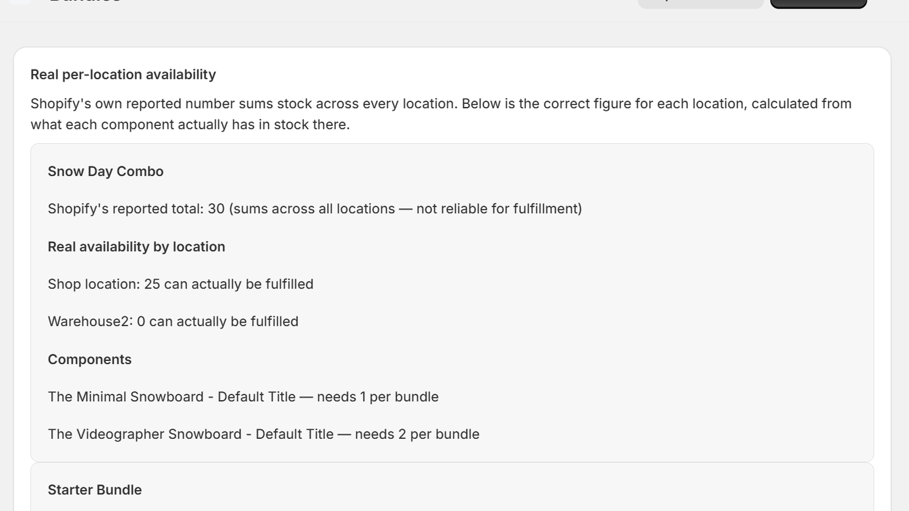Click the Starter Bundle card area
This screenshot has width=909, height=511.
(452, 487)
